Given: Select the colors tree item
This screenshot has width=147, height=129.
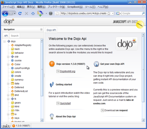Looking at the screenshot, I should [18, 72].
